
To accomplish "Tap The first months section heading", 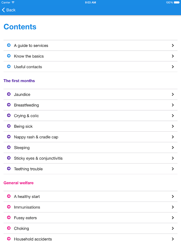I will point(19,81).
